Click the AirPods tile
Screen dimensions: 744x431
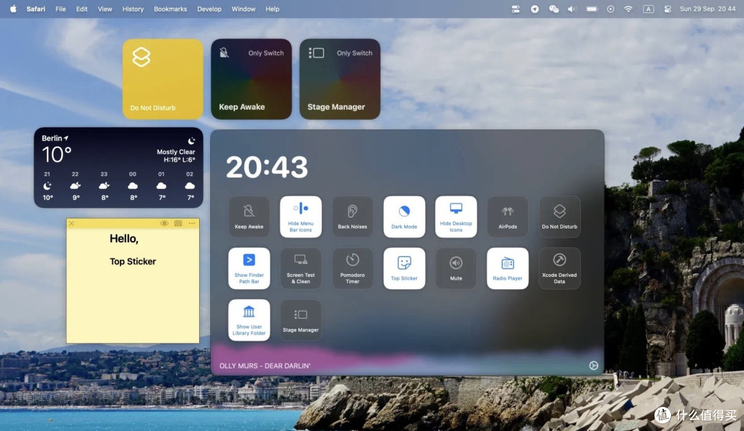(x=507, y=217)
